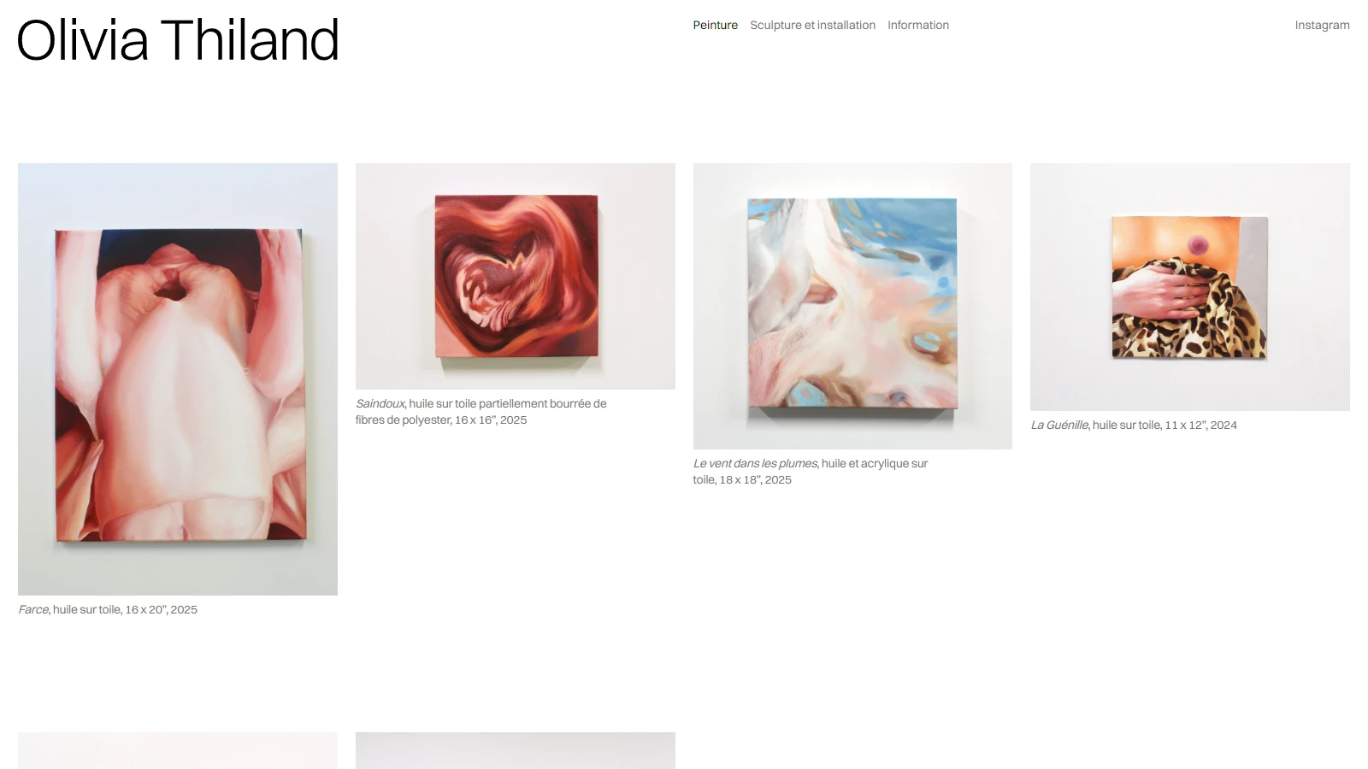Go to Sculpture et installation page
Viewport: 1368px width, 769px height.
click(812, 25)
